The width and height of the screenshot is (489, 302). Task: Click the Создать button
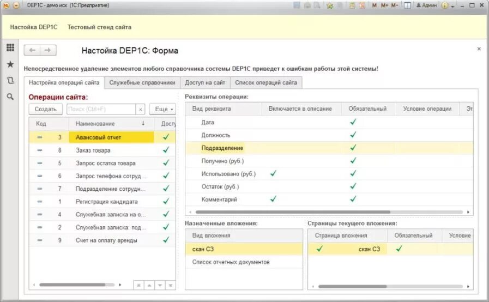pos(46,109)
